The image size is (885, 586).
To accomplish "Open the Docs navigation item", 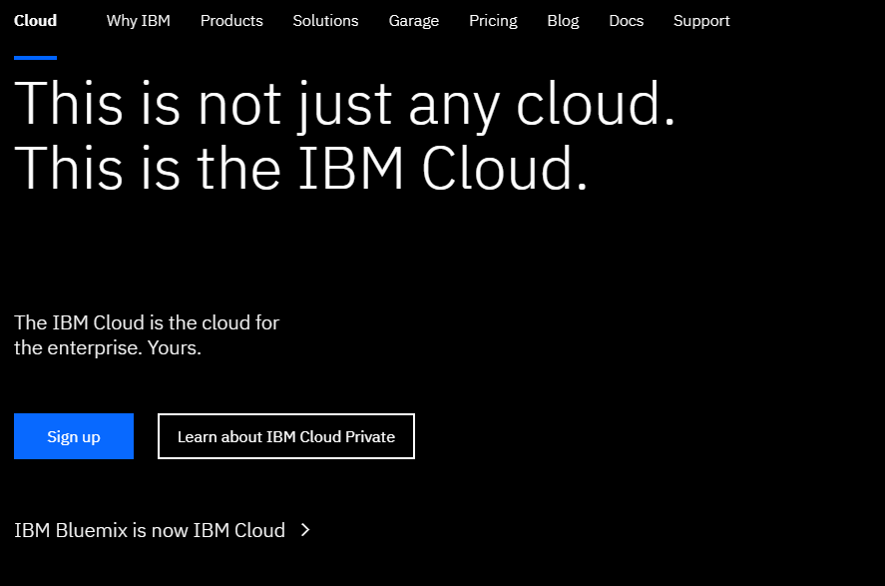I will click(626, 21).
